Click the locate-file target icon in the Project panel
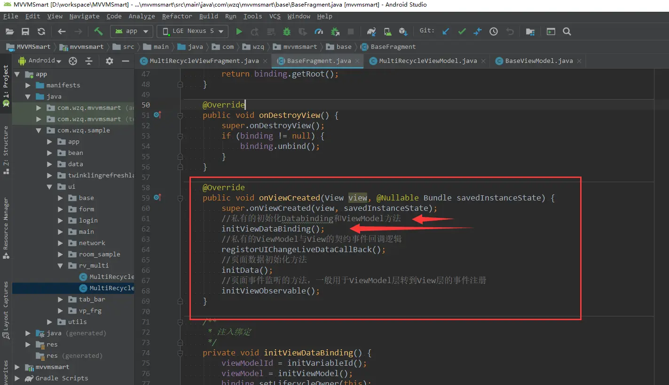This screenshot has width=669, height=385. 72,61
